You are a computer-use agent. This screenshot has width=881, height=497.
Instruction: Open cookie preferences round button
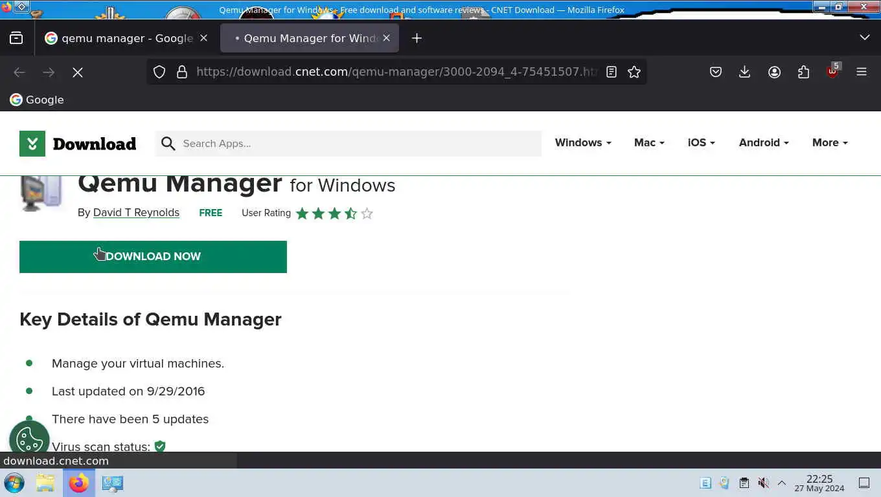click(x=29, y=441)
